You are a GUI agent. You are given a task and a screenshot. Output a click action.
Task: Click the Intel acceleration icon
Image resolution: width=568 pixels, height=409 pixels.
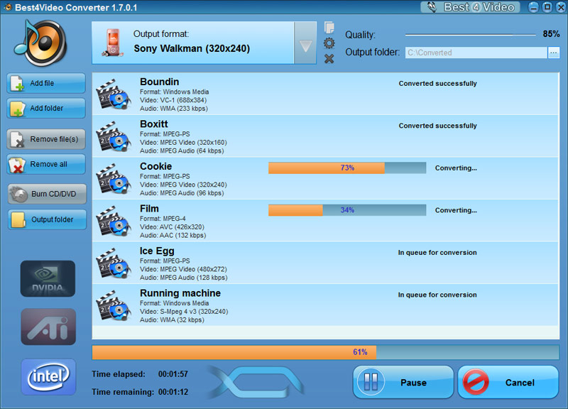click(x=48, y=377)
